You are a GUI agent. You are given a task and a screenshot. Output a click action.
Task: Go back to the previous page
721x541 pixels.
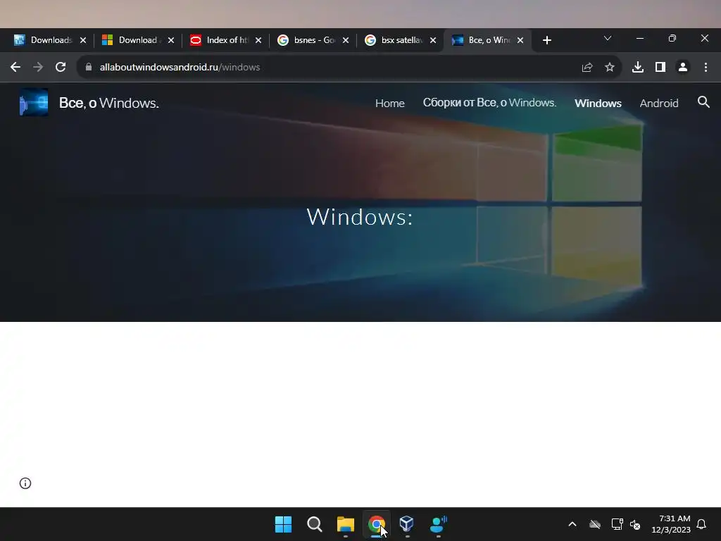coord(15,67)
